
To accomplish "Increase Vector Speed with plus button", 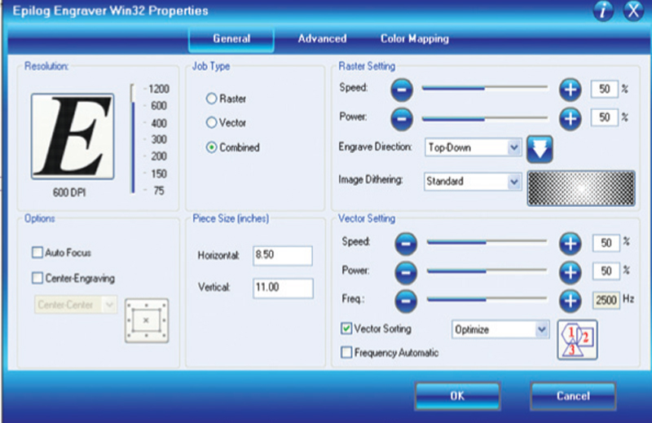I will coord(570,244).
